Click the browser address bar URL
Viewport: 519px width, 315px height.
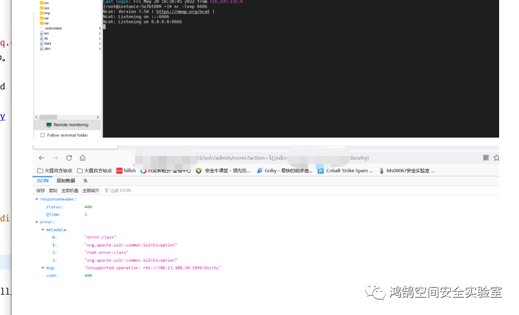pos(251,158)
